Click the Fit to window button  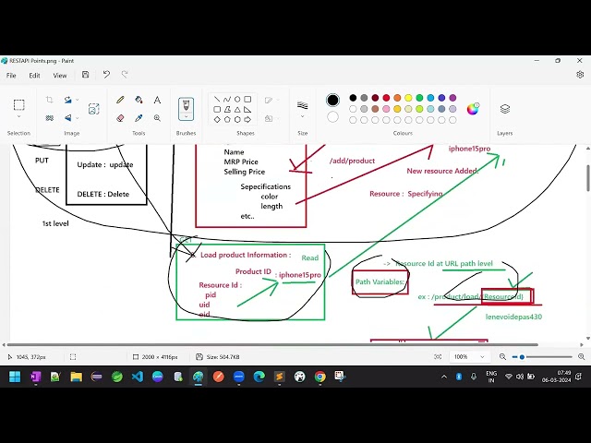coord(438,356)
